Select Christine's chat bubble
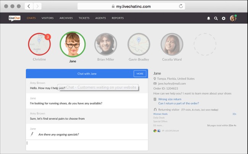Screen dimensions: 248x154 39,44
